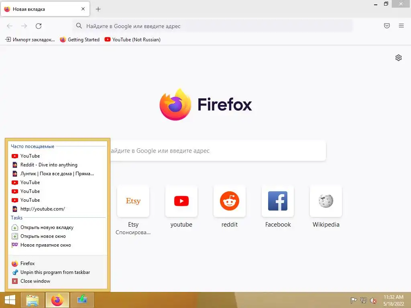Open Лунтик | Пока все дома entry
This screenshot has width=411, height=308.
click(57, 174)
